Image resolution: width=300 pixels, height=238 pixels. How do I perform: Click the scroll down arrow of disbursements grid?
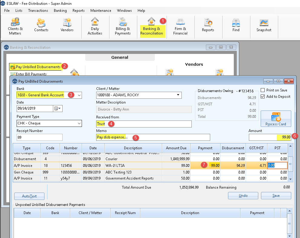click(x=290, y=179)
